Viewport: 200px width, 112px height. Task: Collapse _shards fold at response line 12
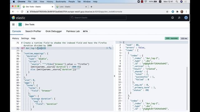122,72
